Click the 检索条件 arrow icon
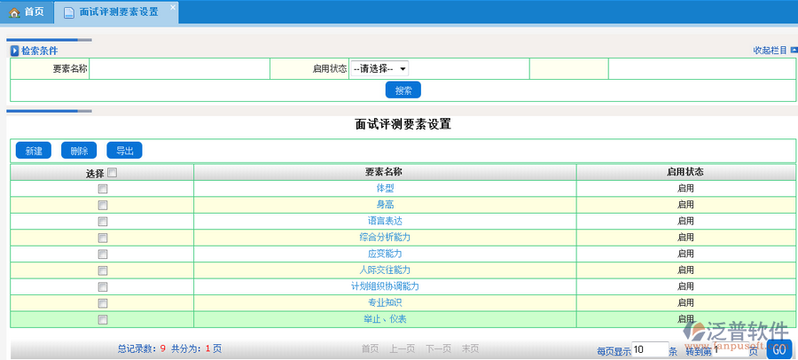 (14, 51)
